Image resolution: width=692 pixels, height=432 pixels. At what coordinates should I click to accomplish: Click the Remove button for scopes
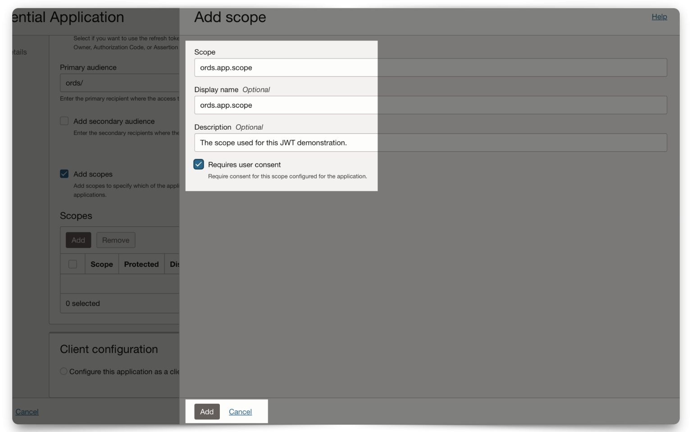pyautogui.click(x=116, y=240)
